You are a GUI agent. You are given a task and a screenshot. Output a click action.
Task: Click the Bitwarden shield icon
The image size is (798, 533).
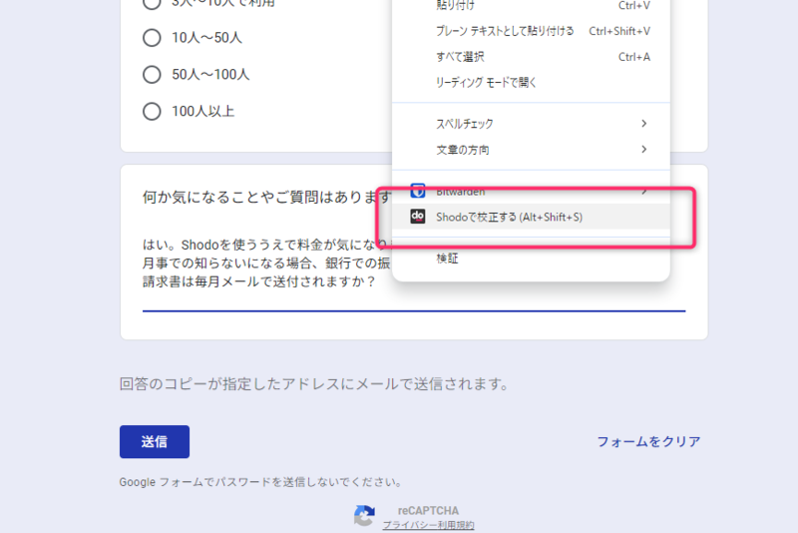(x=418, y=191)
